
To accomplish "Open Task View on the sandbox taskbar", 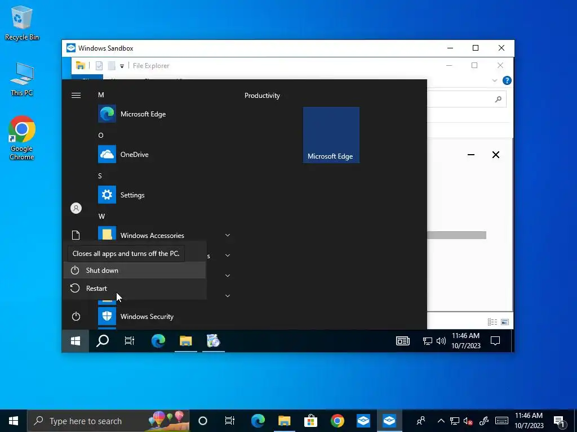I will [130, 341].
